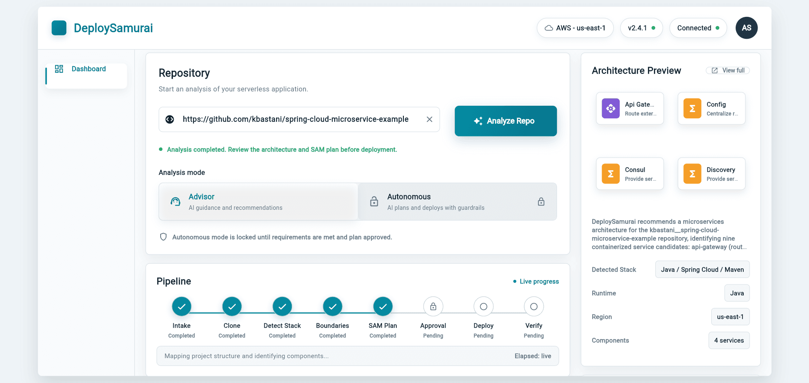
Task: Click the shield icon beside the locked notice
Action: pyautogui.click(x=164, y=237)
